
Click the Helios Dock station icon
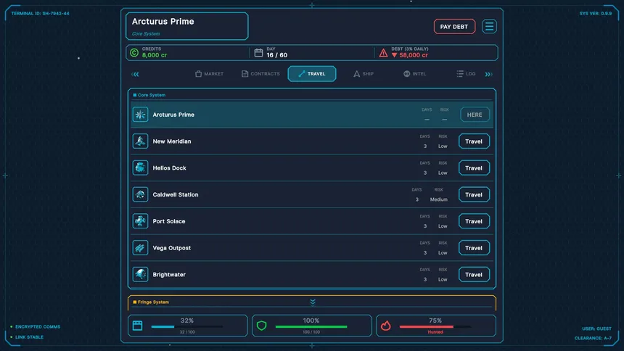(140, 168)
